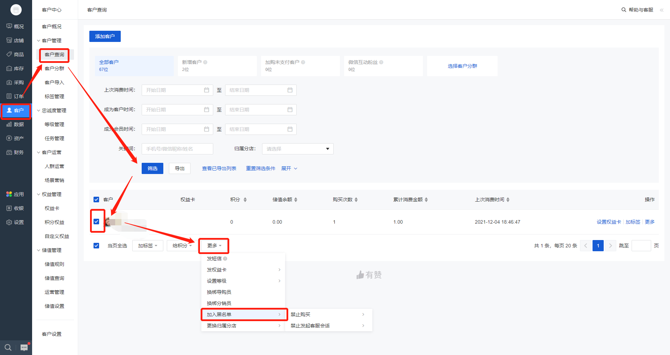Sort by 积分 using its sort arrows
This screenshot has height=355, width=670.
tap(245, 200)
